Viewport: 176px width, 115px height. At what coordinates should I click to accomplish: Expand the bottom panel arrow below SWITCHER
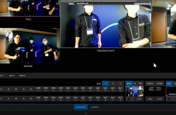86,113
